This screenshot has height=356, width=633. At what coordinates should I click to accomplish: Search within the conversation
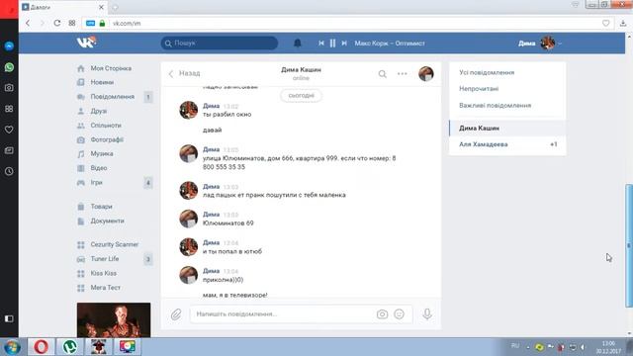382,74
